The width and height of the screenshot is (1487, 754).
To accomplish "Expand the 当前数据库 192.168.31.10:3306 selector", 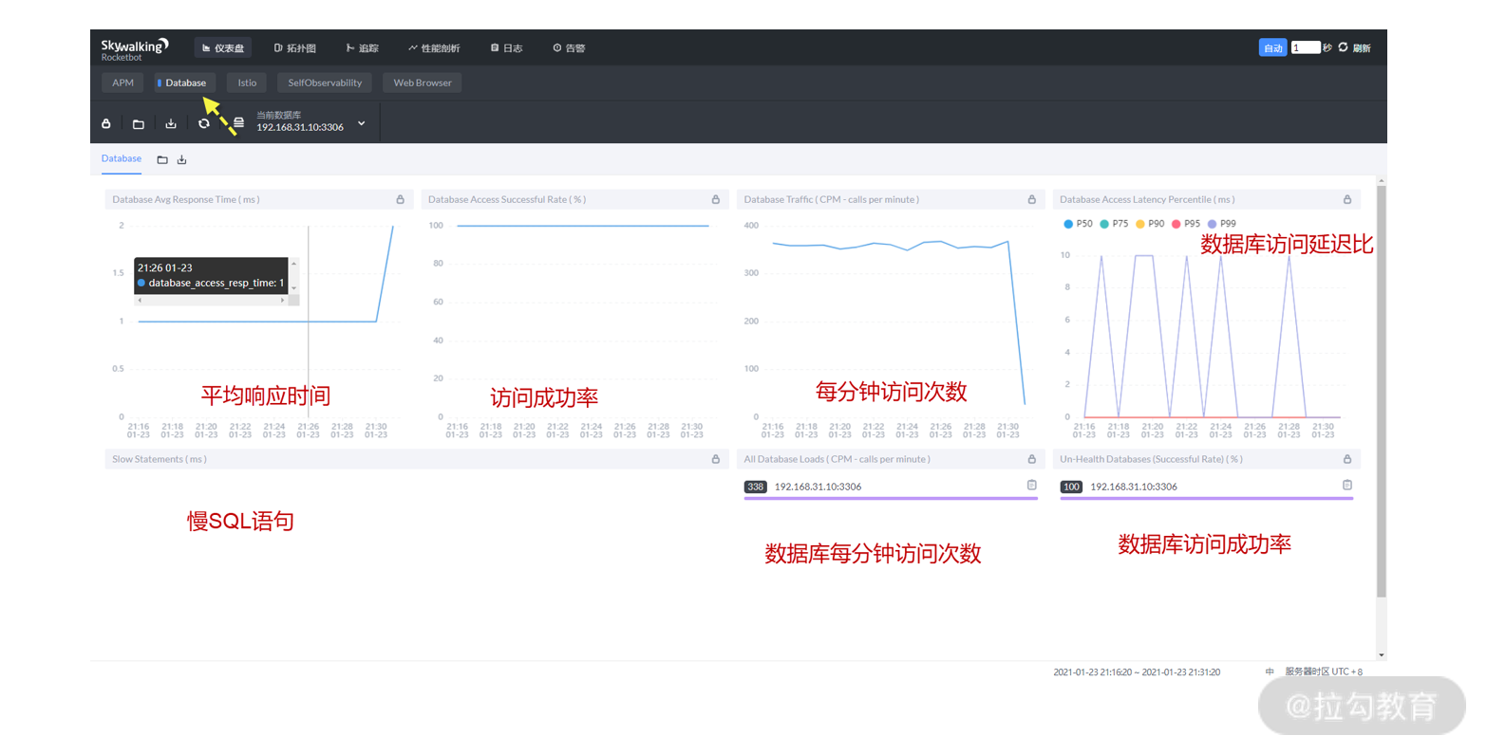I will (311, 121).
